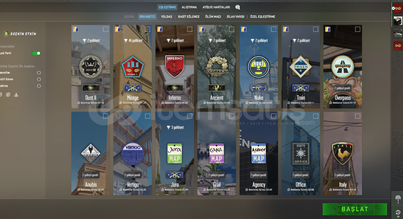Image resolution: width=403 pixels, height=219 pixels.
Task: Select the Favoriler preset radio button
Action: (x=39, y=73)
